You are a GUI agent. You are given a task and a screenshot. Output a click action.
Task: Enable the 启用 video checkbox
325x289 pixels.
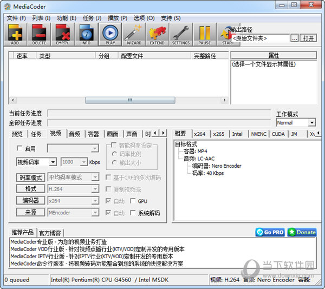(19, 148)
